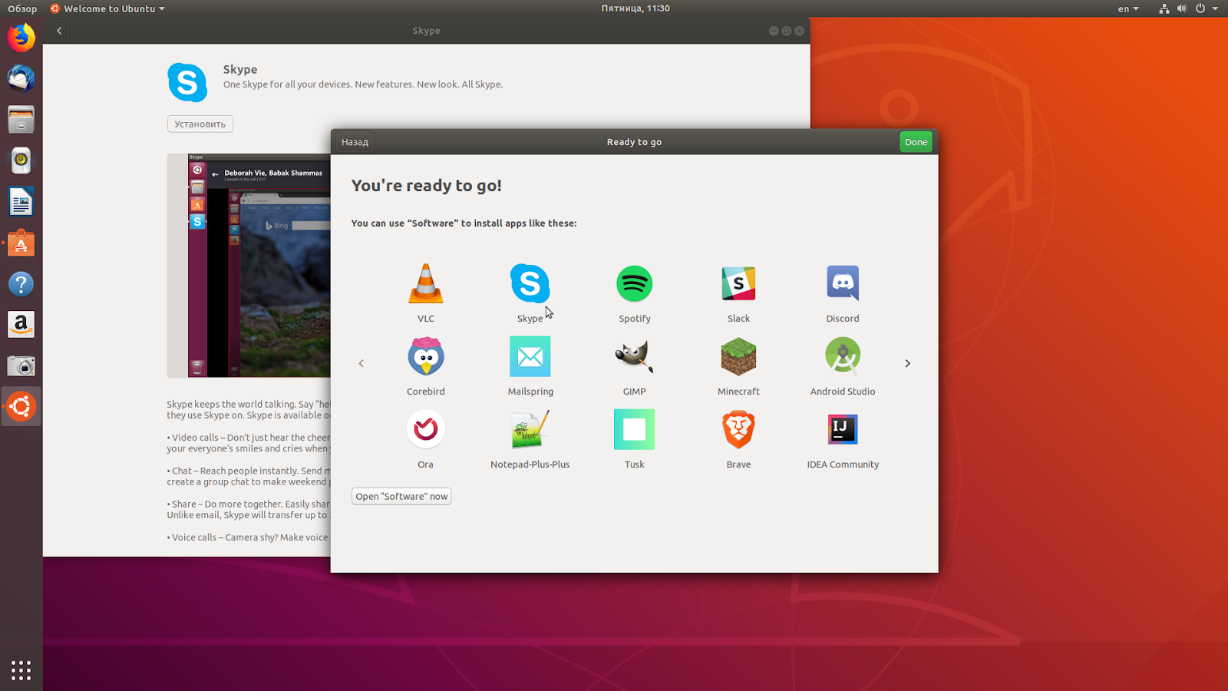Open the IDEA Community app icon
Screen dimensions: 1228x691
pyautogui.click(x=843, y=429)
